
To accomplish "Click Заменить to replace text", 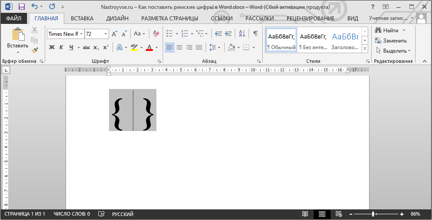I will pos(391,40).
